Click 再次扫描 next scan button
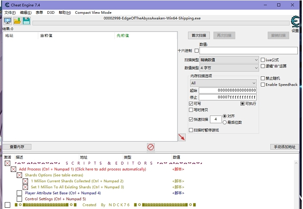This screenshot has height=209, width=303. pyautogui.click(x=224, y=35)
